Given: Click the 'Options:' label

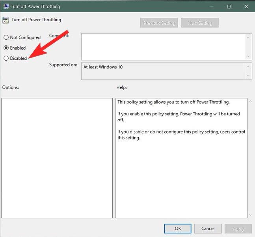Looking at the screenshot, I should coord(11,87).
